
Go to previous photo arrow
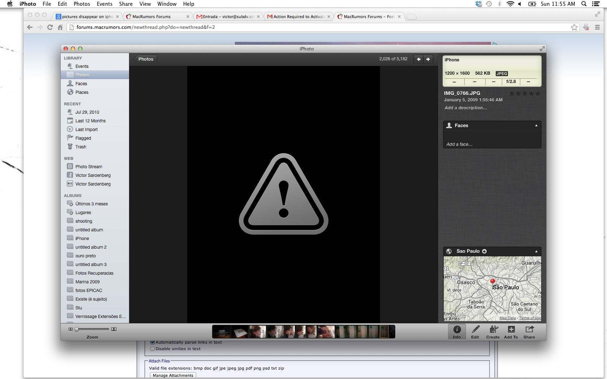[x=419, y=59]
